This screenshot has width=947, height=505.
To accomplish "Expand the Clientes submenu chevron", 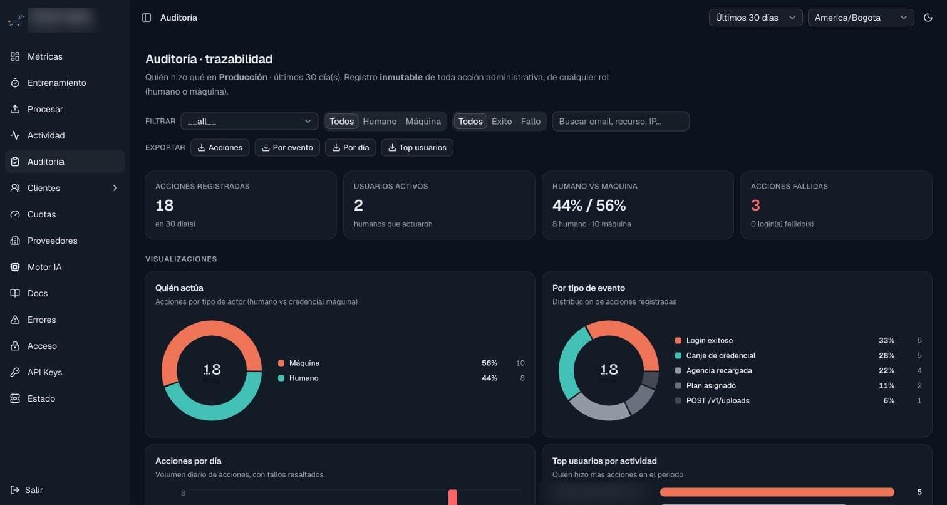I will (115, 188).
